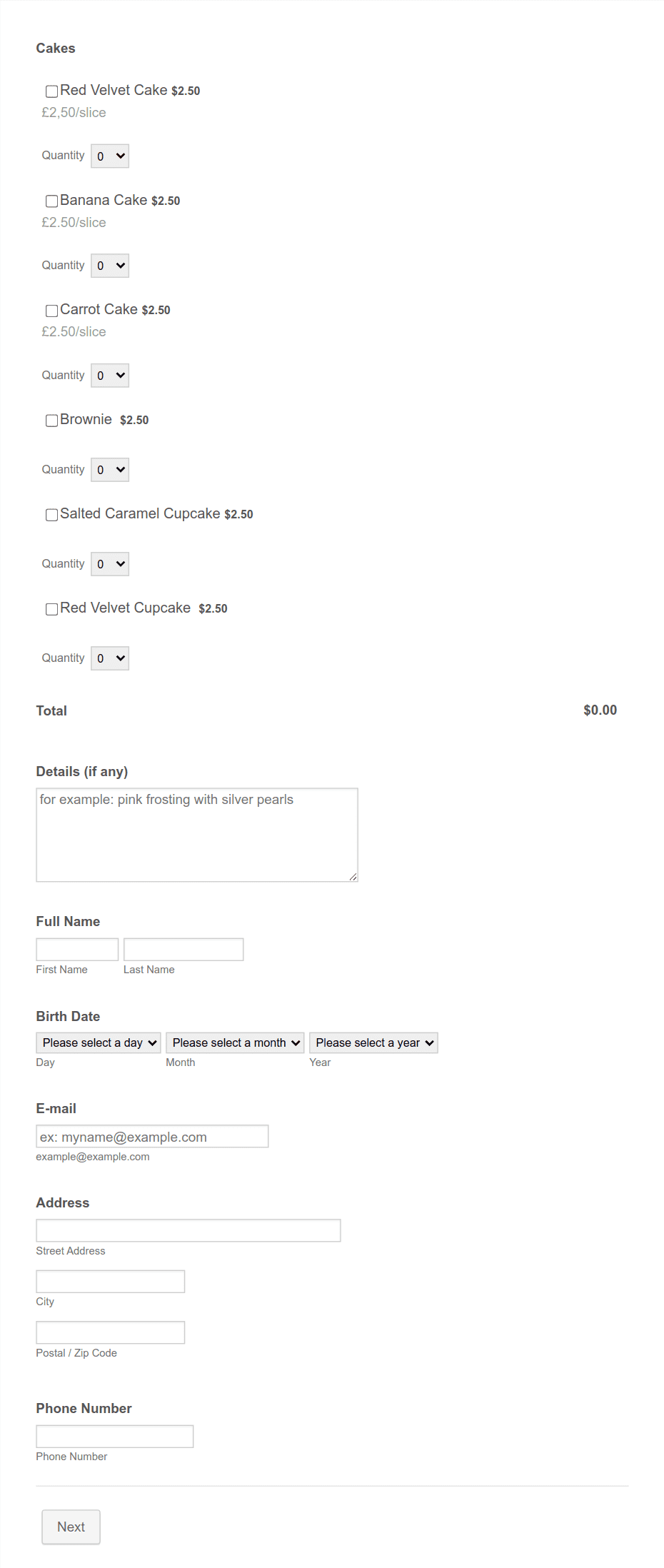
Task: Check the Red Velvet Cake checkbox
Action: tap(51, 91)
